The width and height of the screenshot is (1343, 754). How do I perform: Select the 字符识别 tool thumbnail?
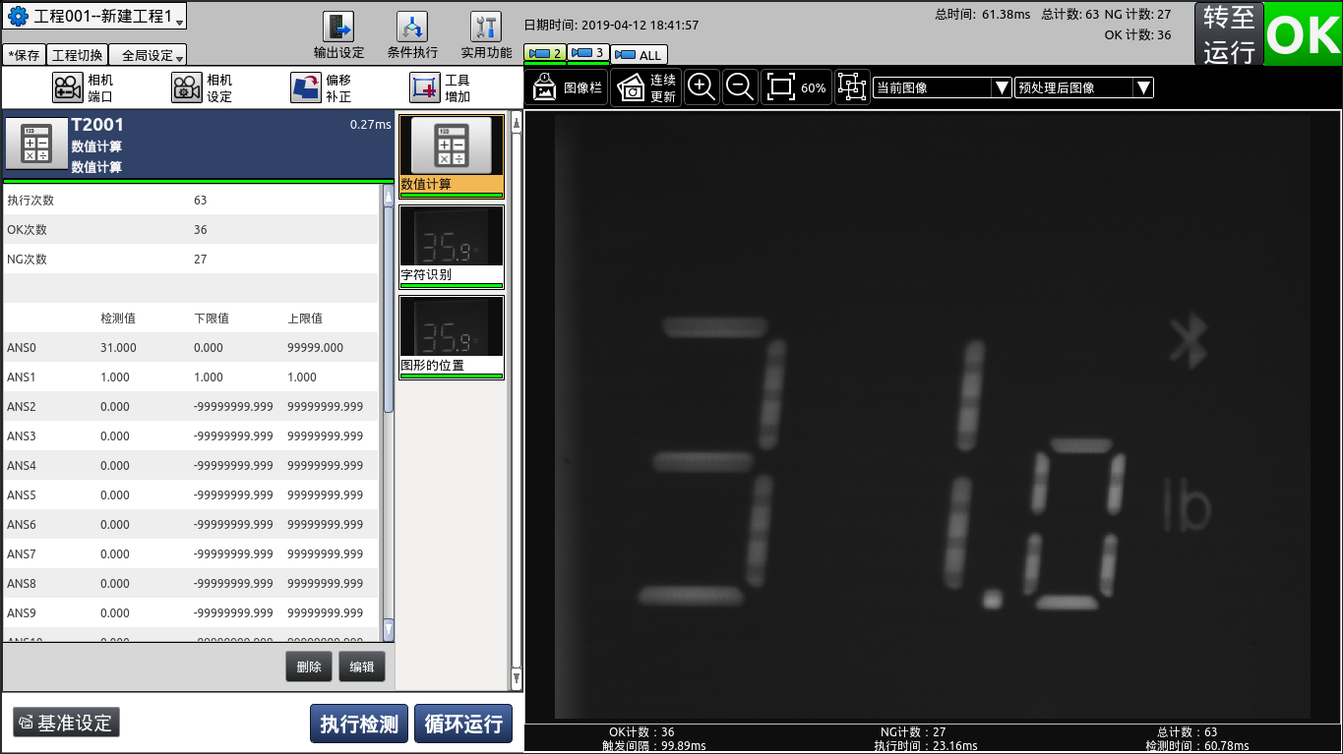coord(452,247)
